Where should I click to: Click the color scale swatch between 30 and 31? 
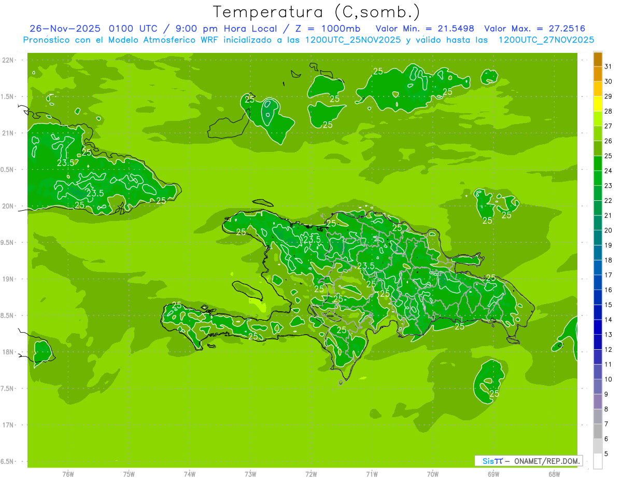point(598,74)
